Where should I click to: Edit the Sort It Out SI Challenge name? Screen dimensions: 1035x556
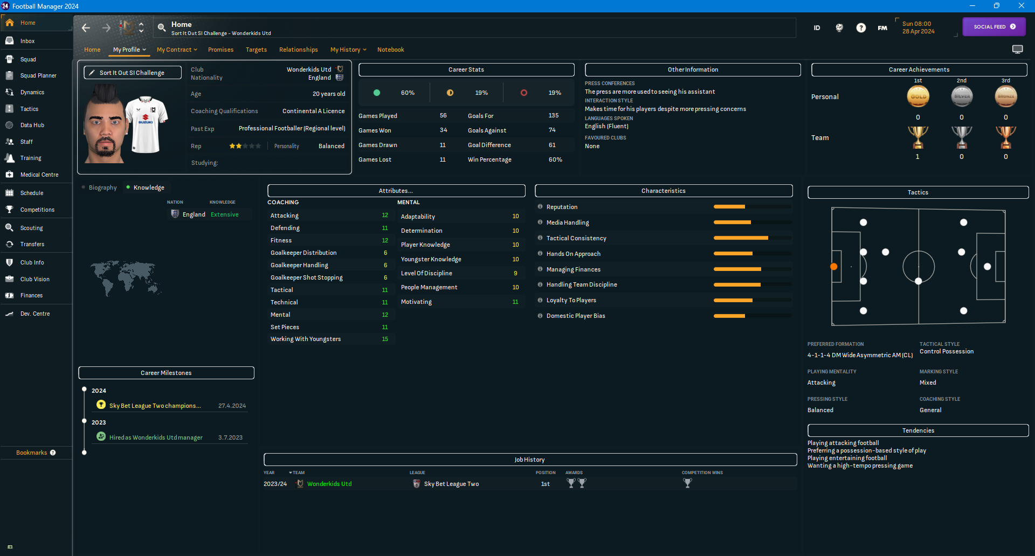coord(133,73)
